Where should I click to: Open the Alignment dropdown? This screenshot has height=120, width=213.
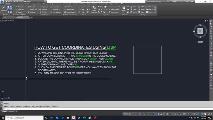pos(44,7)
